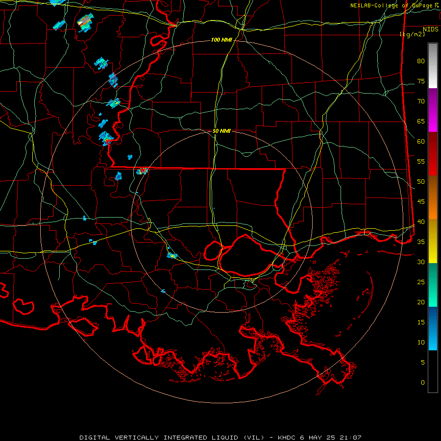Click the NEXLAB-College of DuPage header text
The width and height of the screenshot is (441, 441).
pos(394,5)
